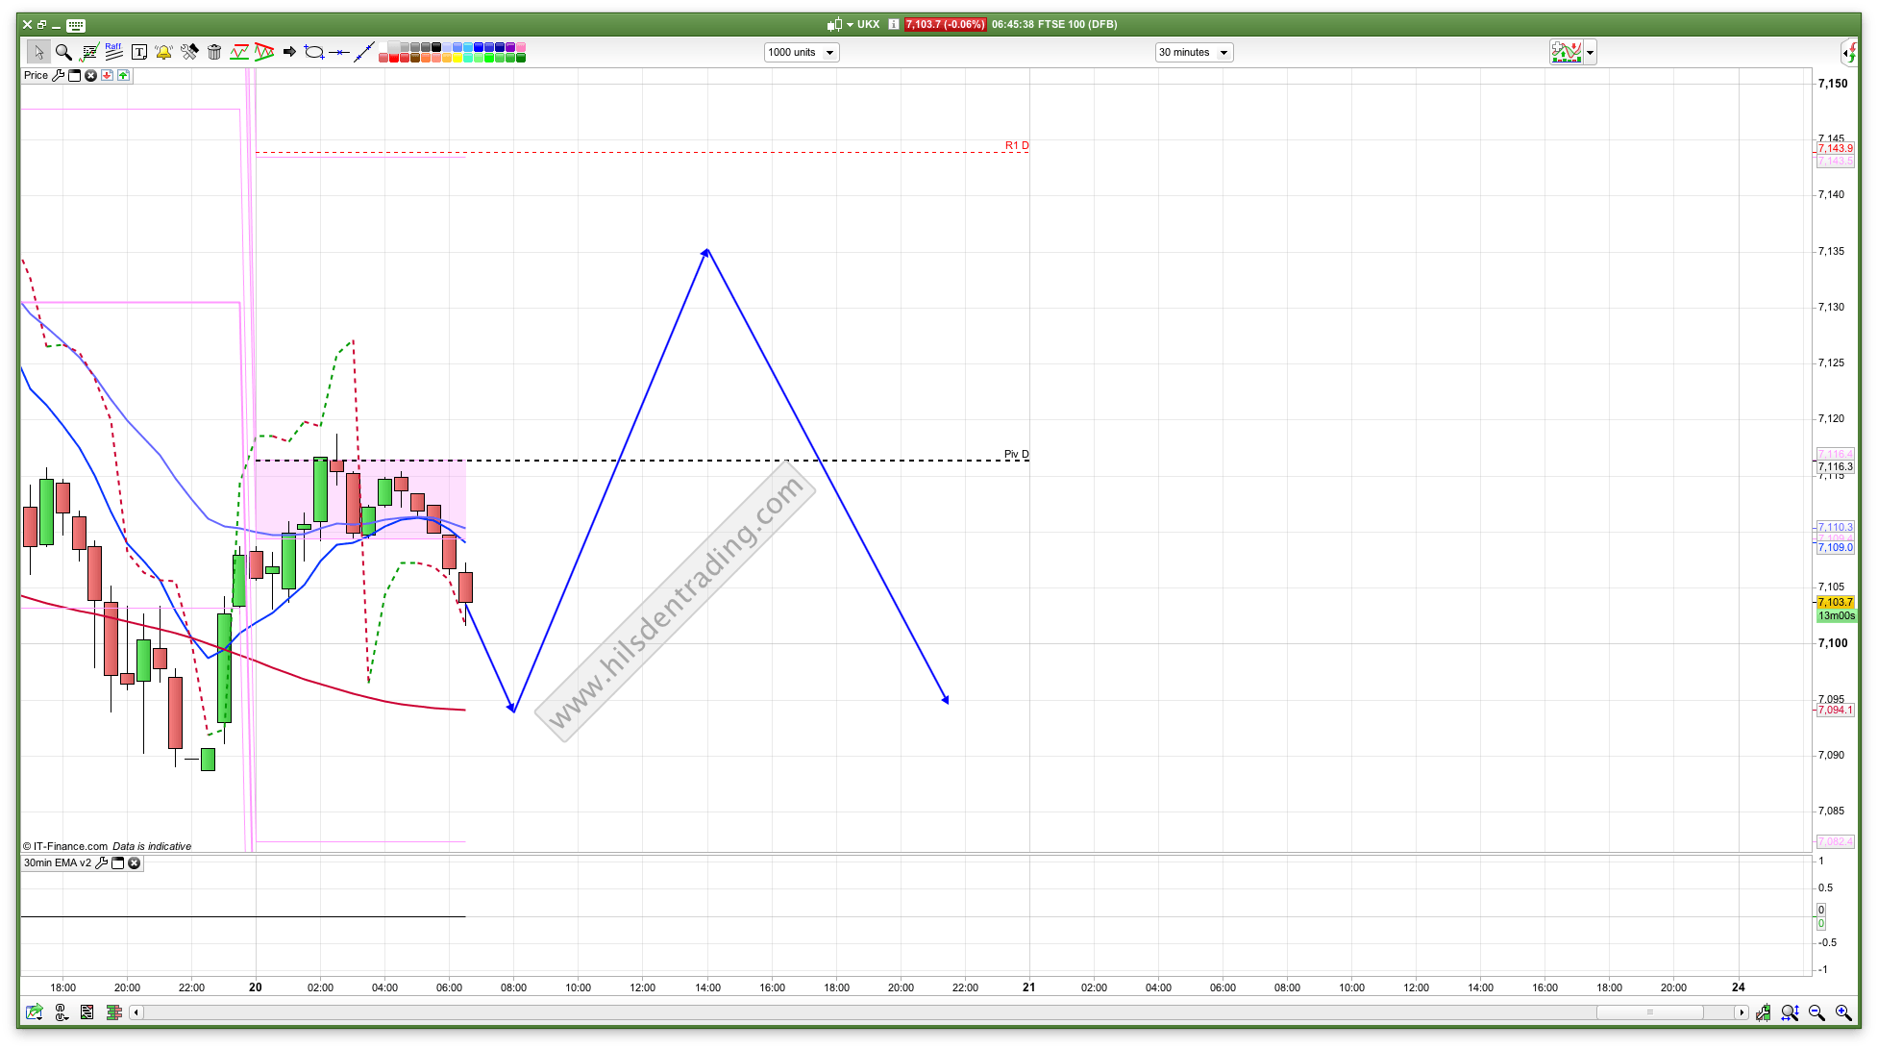Pick the black arrow drawing tool

[289, 52]
